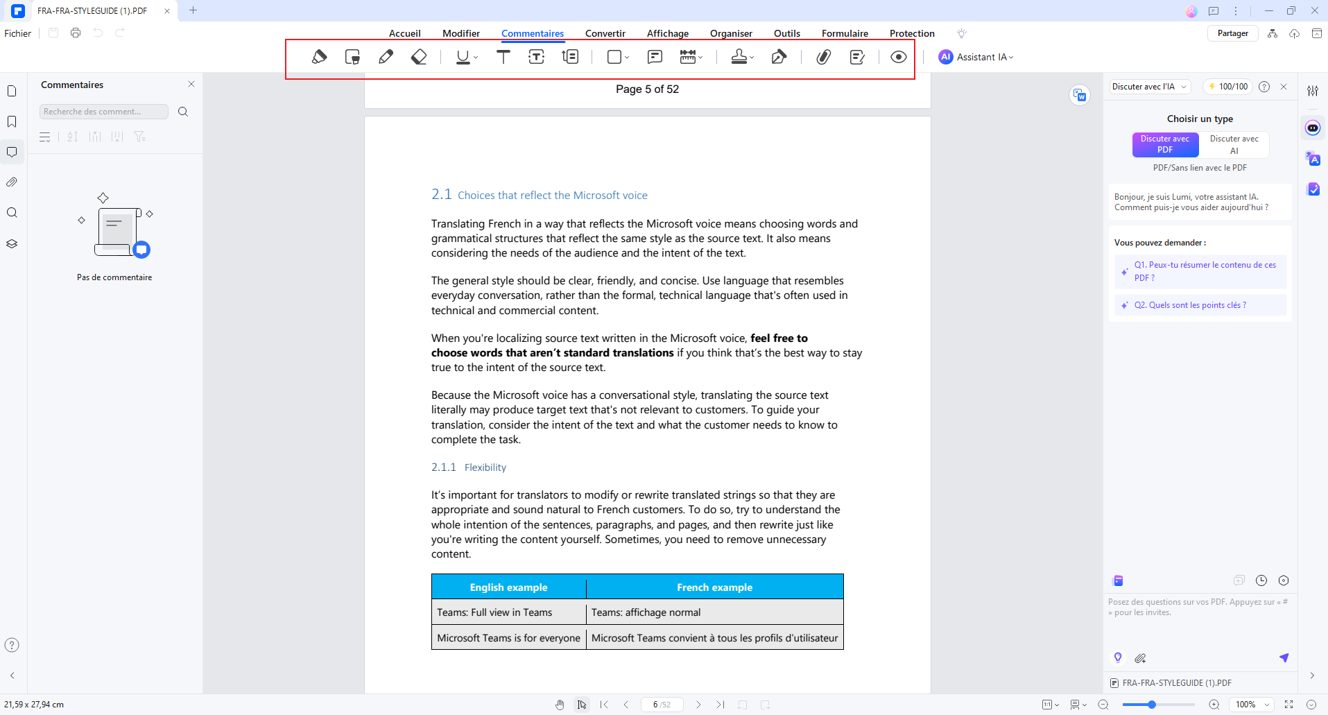The height and width of the screenshot is (715, 1328).
Task: Select the Eraser tool
Action: (x=419, y=57)
